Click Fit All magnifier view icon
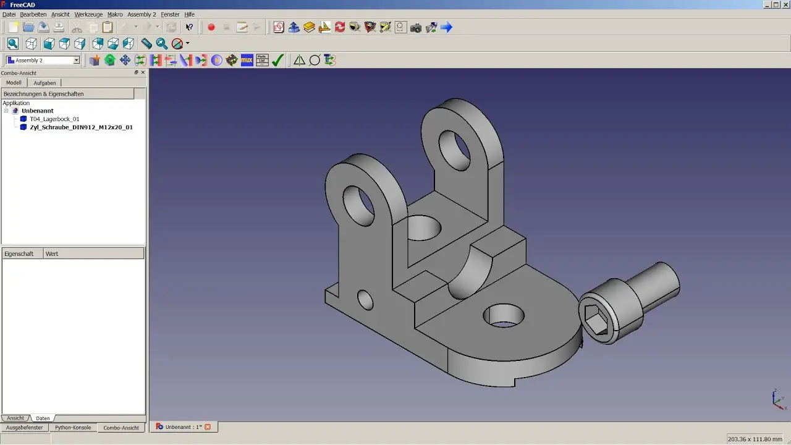Screen dimensions: 791x445 pos(13,43)
